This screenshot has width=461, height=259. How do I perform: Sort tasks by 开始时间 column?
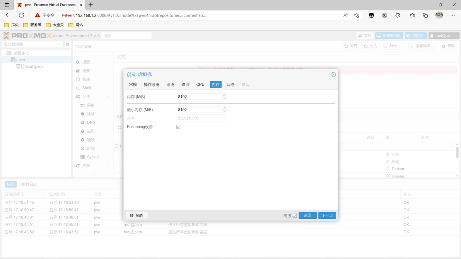click(x=24, y=194)
